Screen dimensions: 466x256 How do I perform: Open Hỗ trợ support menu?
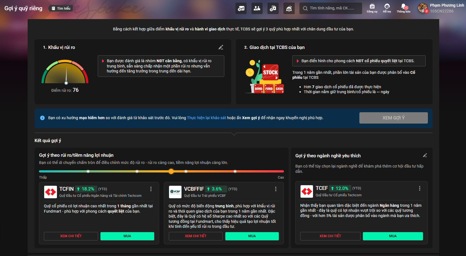point(387,8)
